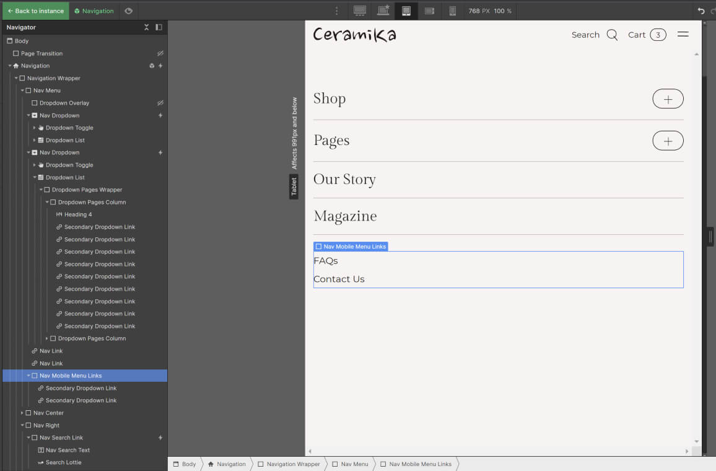
Task: Click interaction bolt on second Nav Dropdown
Action: pyautogui.click(x=160, y=152)
